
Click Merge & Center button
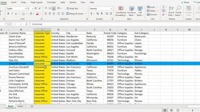(x=75, y=14)
